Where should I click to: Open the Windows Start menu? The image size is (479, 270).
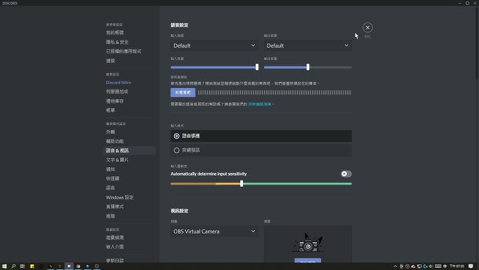coord(4,267)
